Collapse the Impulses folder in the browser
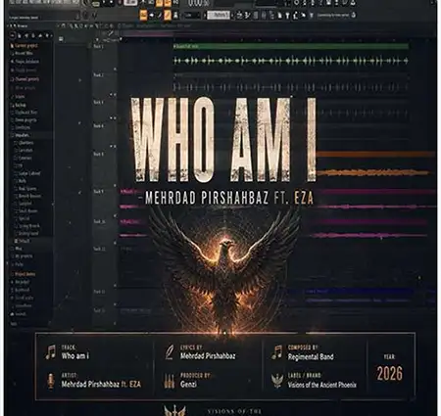Screen dimensions: 441x416 pyautogui.click(x=22, y=135)
